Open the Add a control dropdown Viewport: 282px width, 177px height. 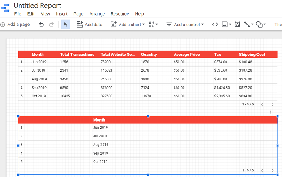185,25
